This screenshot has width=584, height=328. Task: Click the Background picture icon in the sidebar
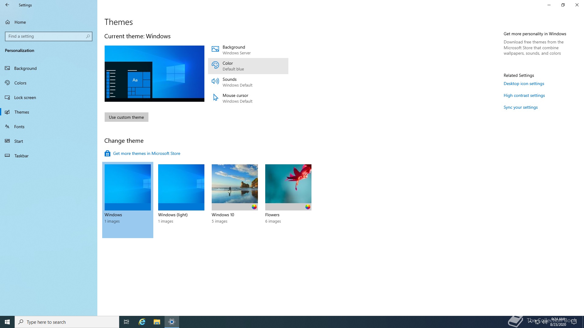coord(7,68)
